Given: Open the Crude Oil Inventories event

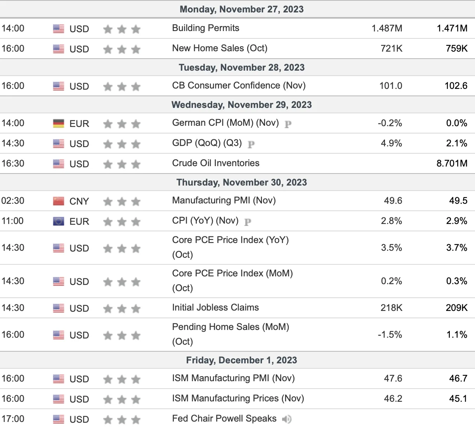Looking at the screenshot, I should (216, 163).
